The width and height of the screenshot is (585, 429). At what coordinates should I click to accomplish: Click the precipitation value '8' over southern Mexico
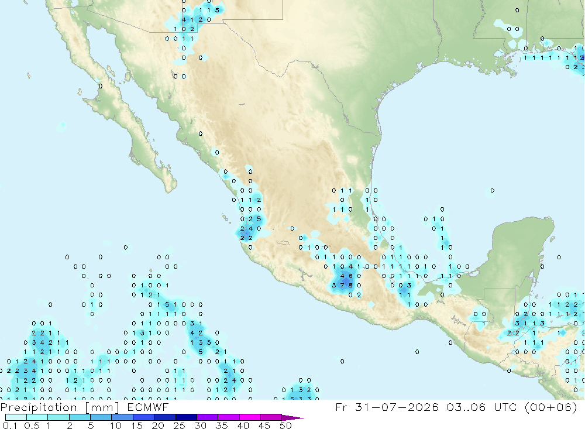point(350,285)
